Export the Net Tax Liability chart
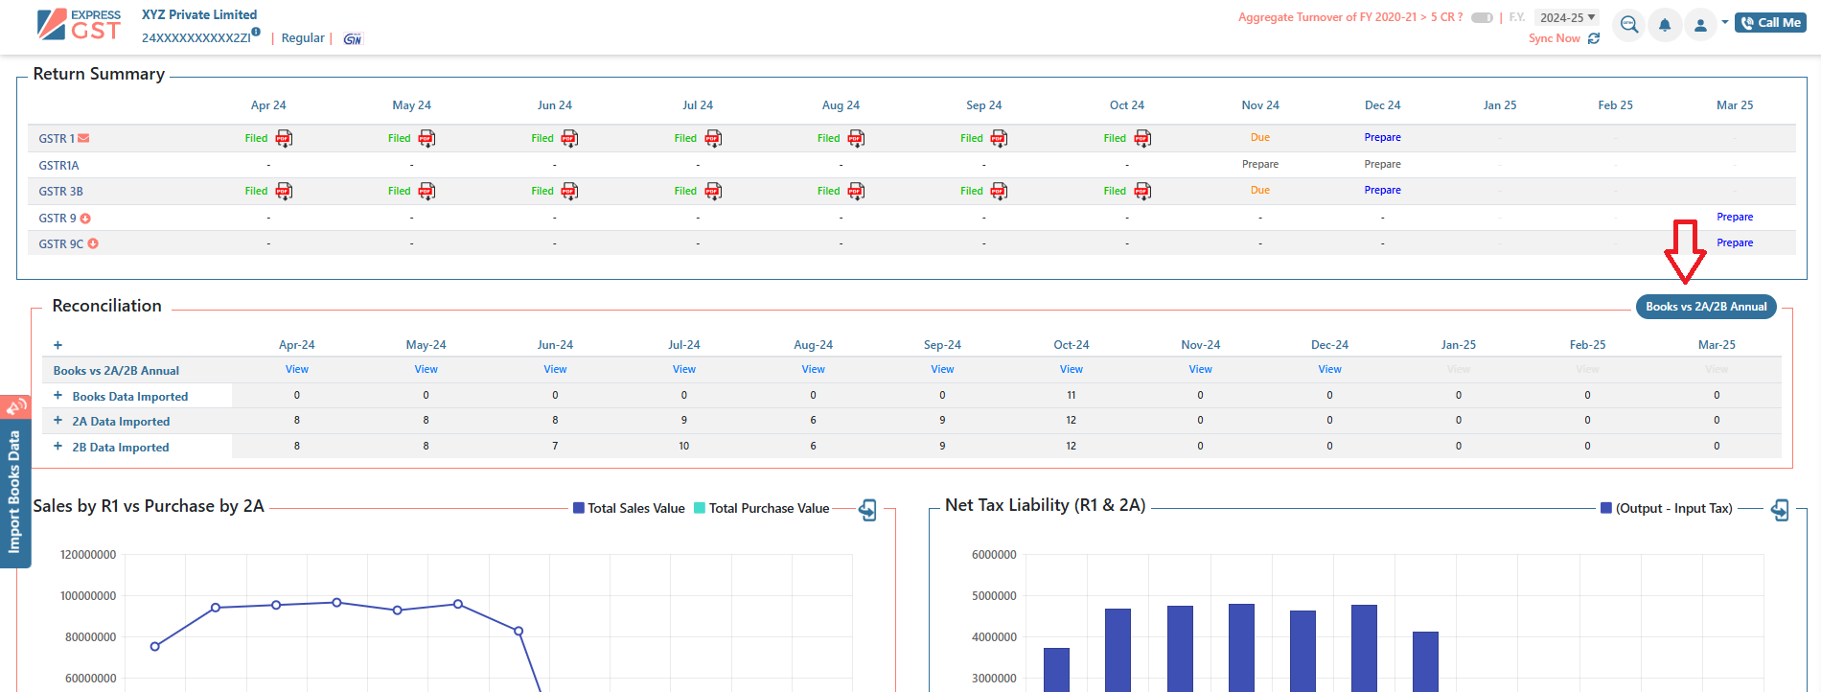 point(1780,510)
